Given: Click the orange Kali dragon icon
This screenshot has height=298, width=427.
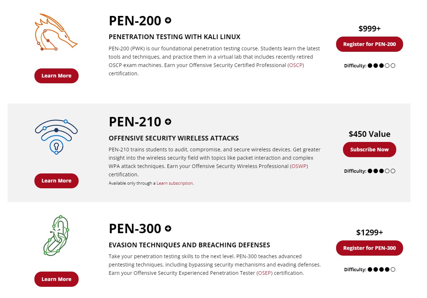Looking at the screenshot, I should pos(56,32).
